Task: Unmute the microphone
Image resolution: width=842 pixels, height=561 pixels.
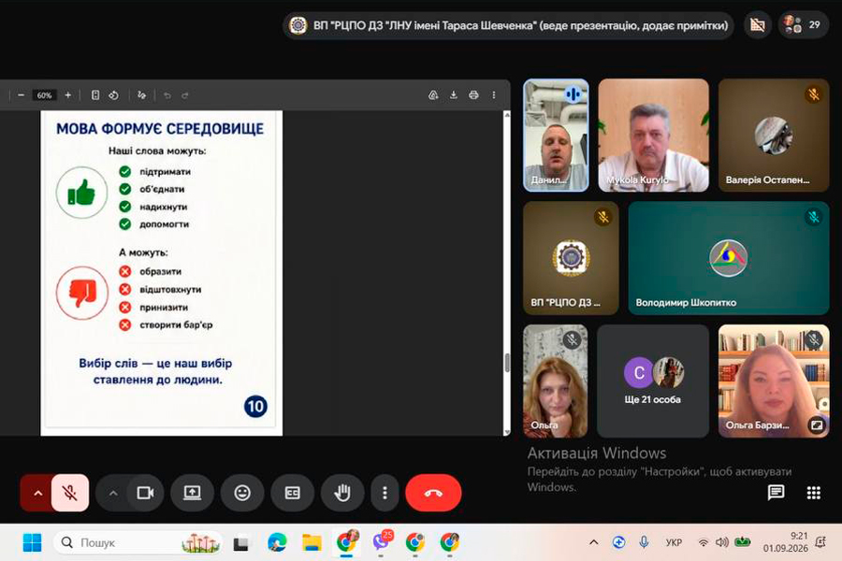Action: tap(70, 493)
